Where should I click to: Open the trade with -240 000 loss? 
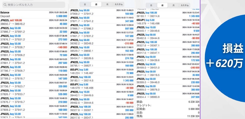click(x=168, y=66)
